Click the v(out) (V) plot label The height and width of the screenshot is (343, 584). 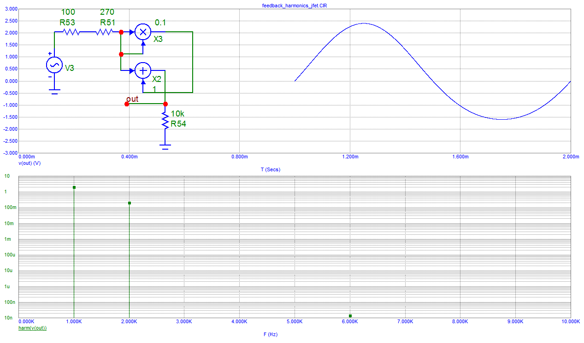point(29,163)
